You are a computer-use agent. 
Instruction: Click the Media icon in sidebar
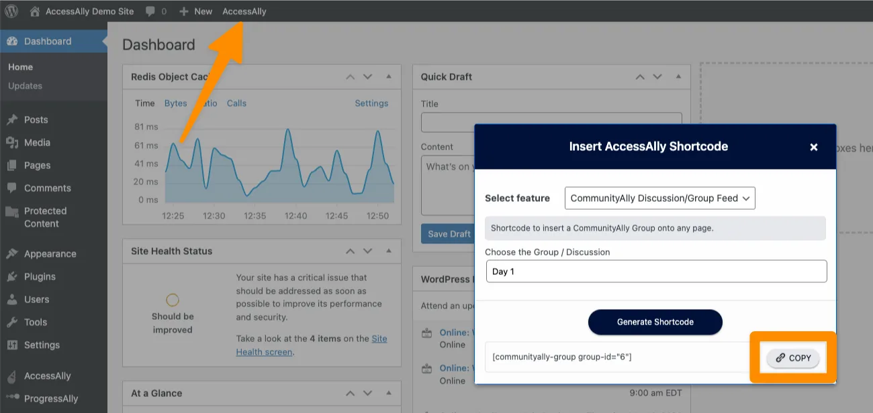point(12,143)
